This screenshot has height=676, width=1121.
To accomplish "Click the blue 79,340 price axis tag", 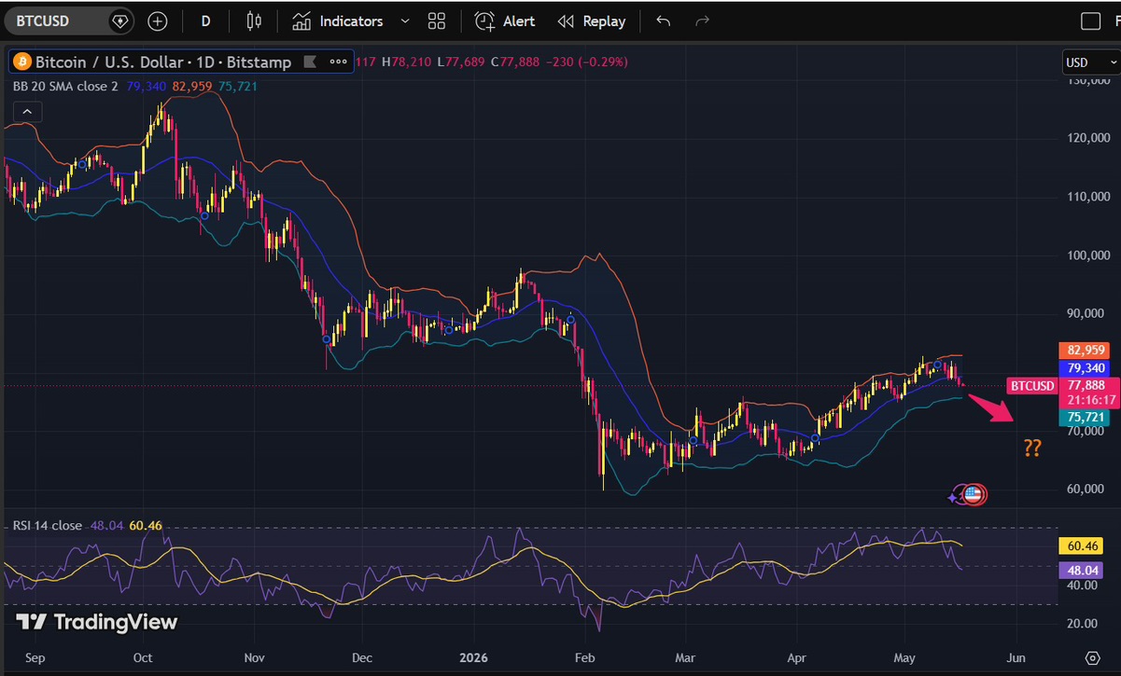I will 1086,367.
